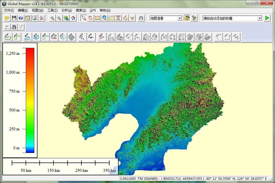275x183 pixels.
Task: Select the Measure ruler tool
Action: tap(97, 18)
